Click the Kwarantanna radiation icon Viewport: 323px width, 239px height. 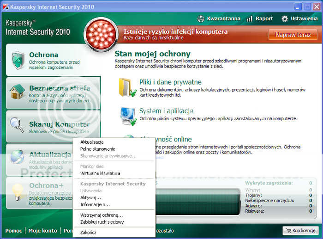pos(201,19)
